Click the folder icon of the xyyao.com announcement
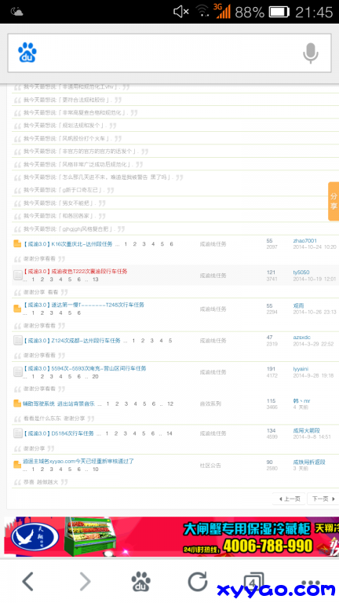This screenshot has height=603, width=339. (17, 465)
